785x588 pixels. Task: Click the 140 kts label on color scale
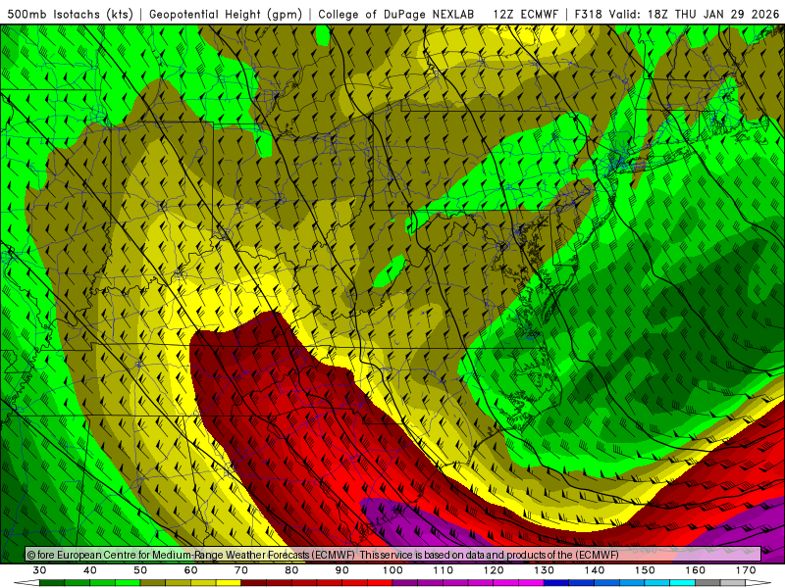coord(595,570)
